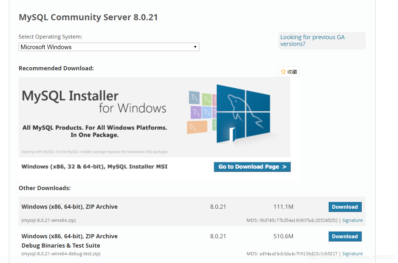Screen dimensions: 398x263
Task: Open the Select Operating System dropdown
Action: tap(109, 47)
